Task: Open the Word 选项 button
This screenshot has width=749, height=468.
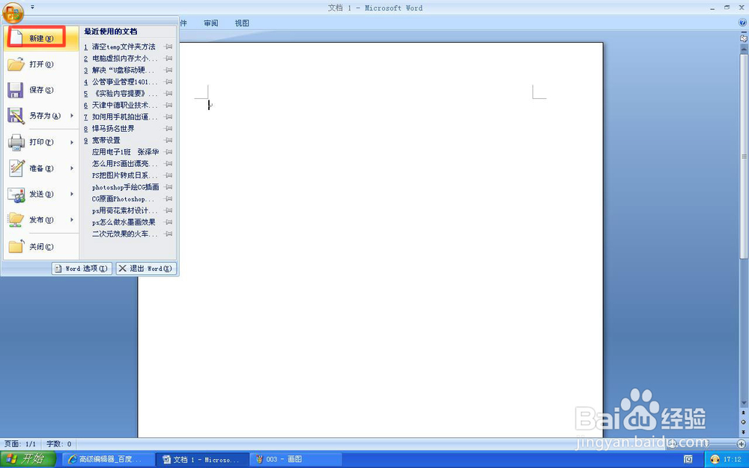Action: [x=82, y=268]
